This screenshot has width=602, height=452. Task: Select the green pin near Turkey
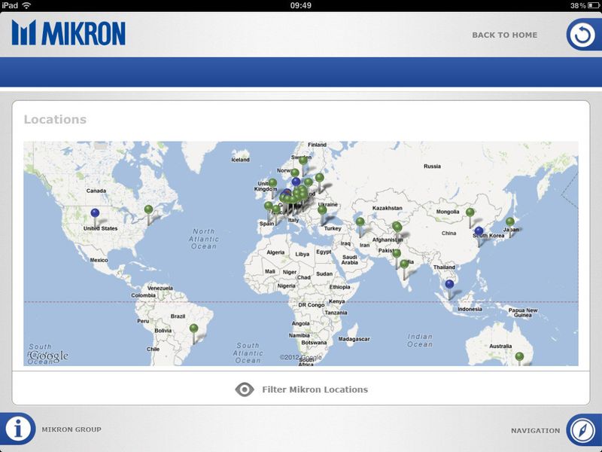click(x=322, y=210)
